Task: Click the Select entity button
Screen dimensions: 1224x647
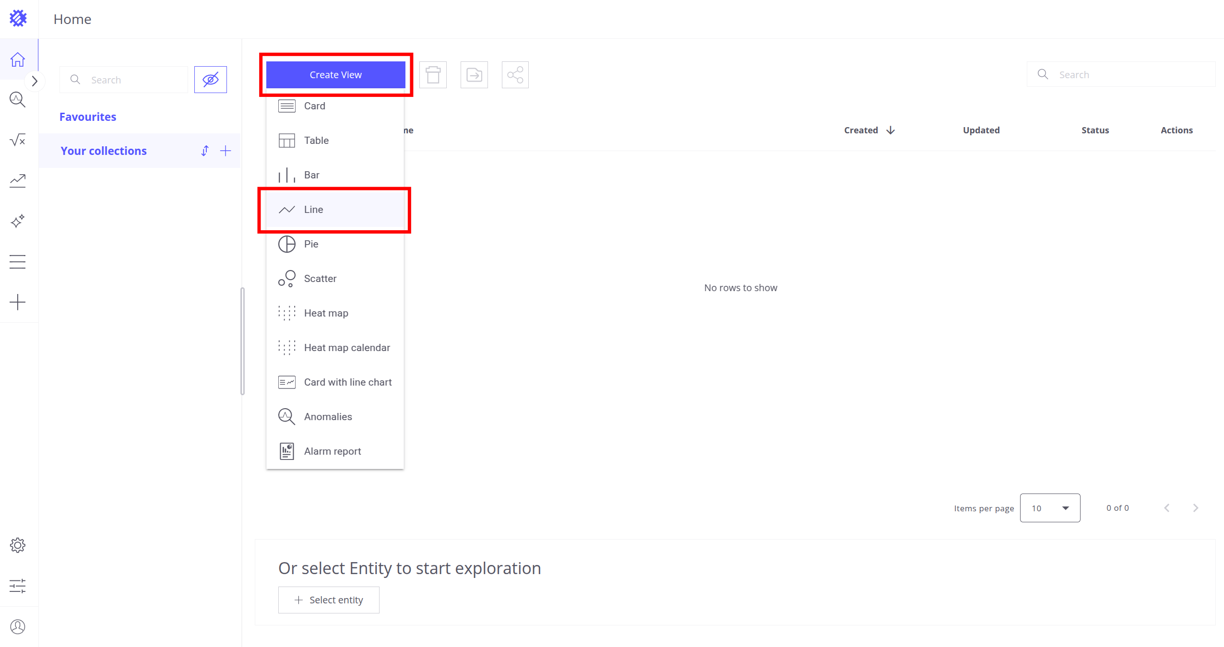Action: [329, 600]
